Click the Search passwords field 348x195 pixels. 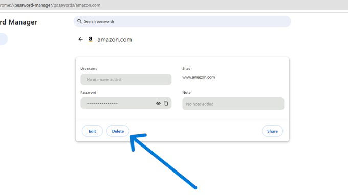point(182,21)
